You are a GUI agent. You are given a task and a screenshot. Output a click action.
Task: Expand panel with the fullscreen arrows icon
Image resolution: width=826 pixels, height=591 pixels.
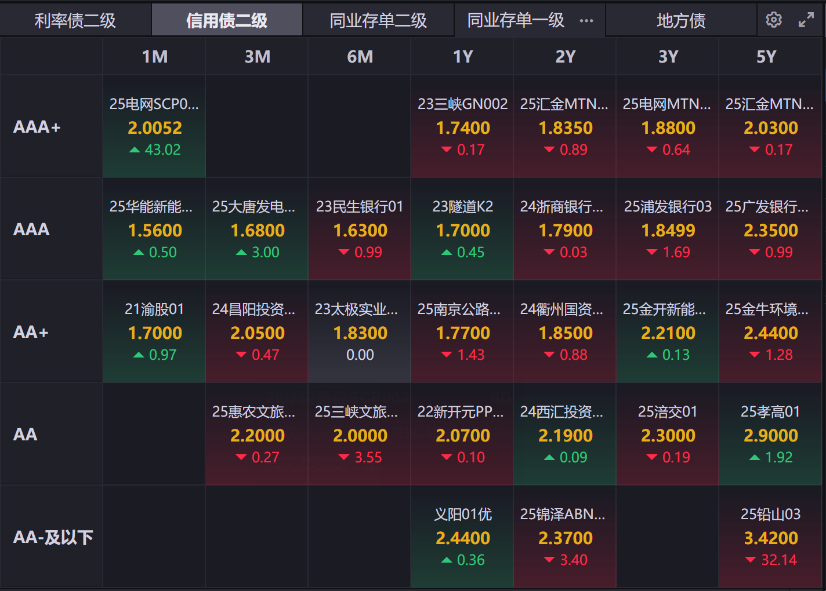(806, 20)
